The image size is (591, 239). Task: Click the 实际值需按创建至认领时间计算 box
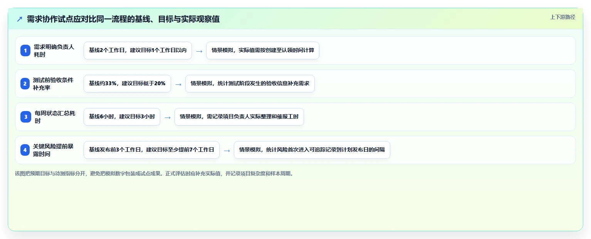pyautogui.click(x=263, y=50)
